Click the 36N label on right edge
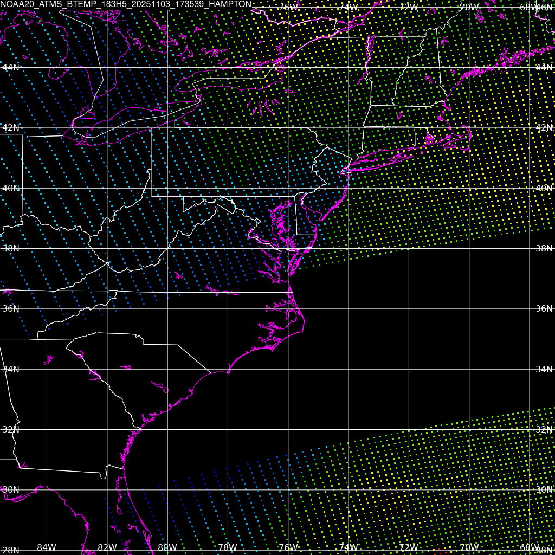Screen dimensions: 555x555 point(544,308)
